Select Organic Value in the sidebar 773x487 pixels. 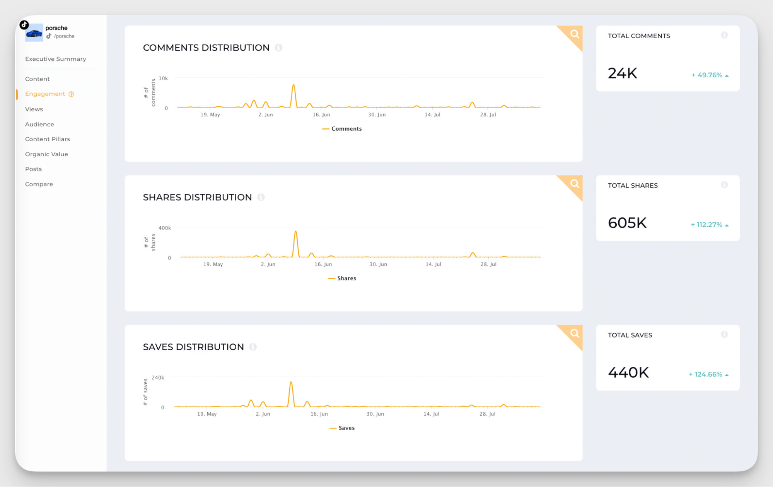coord(46,154)
